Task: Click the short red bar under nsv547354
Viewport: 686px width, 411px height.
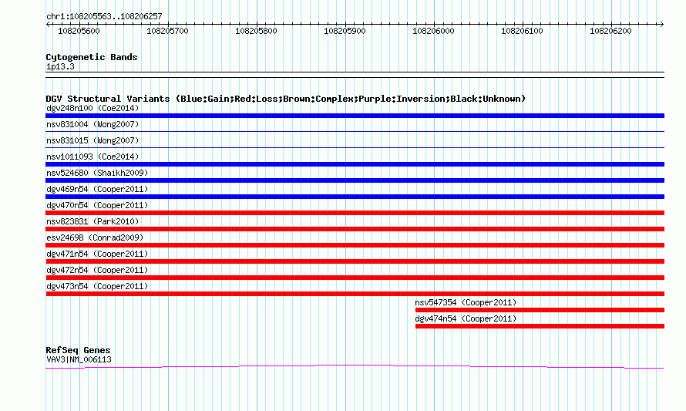Action: [x=540, y=310]
